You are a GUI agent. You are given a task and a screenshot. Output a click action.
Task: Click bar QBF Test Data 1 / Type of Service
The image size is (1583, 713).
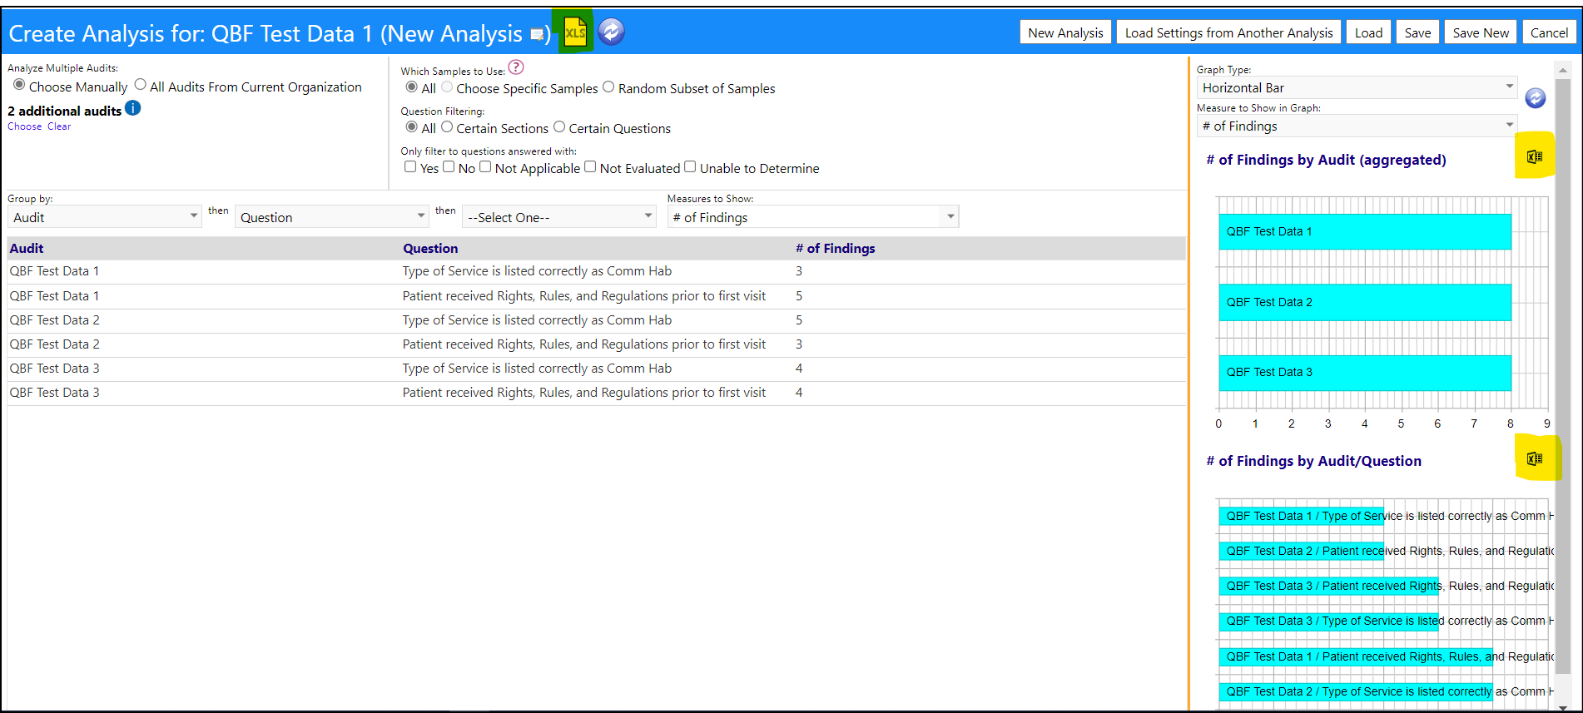1302,516
